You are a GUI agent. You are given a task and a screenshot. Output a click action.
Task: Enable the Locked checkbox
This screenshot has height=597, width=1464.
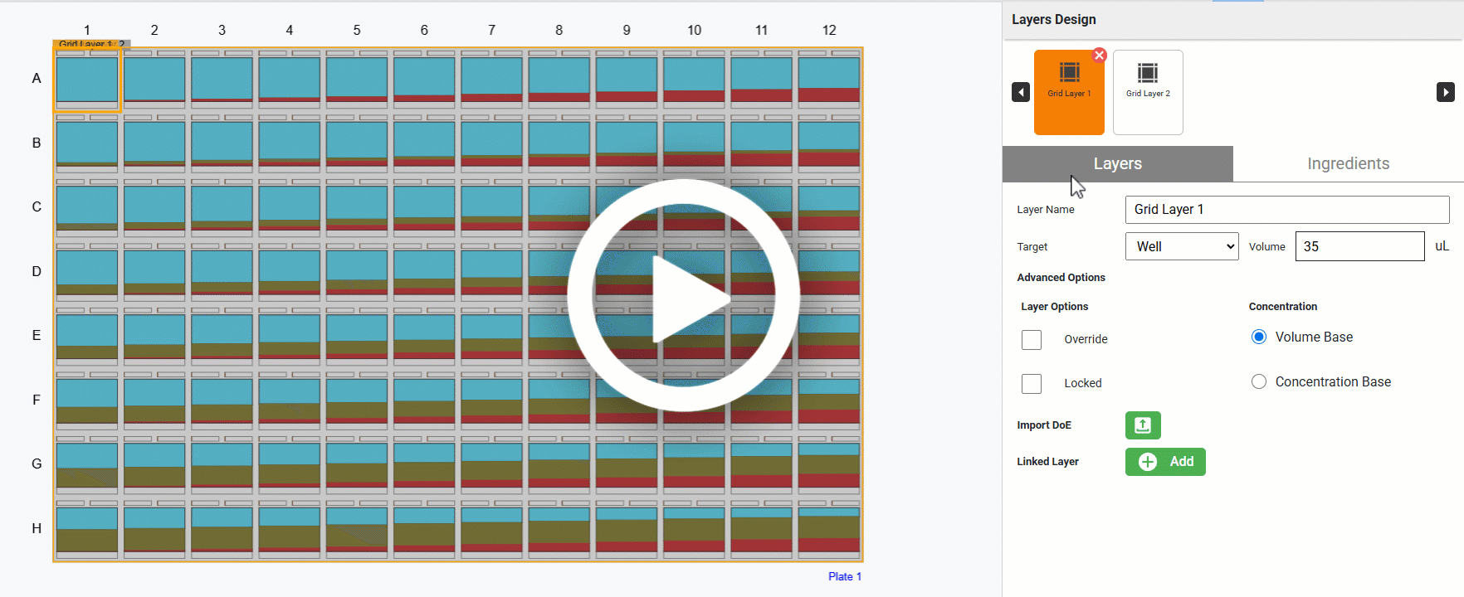coord(1032,384)
